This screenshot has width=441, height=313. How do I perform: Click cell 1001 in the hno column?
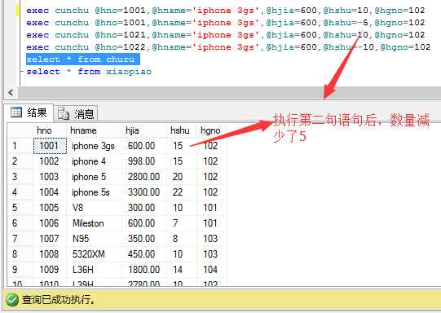point(50,146)
